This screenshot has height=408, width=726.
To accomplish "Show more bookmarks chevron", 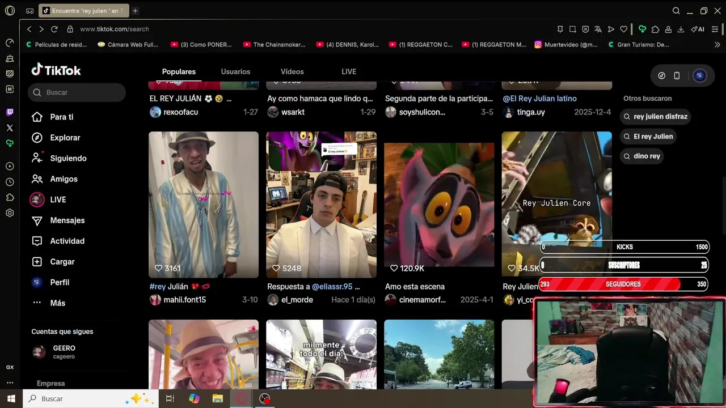I will 717,44.
